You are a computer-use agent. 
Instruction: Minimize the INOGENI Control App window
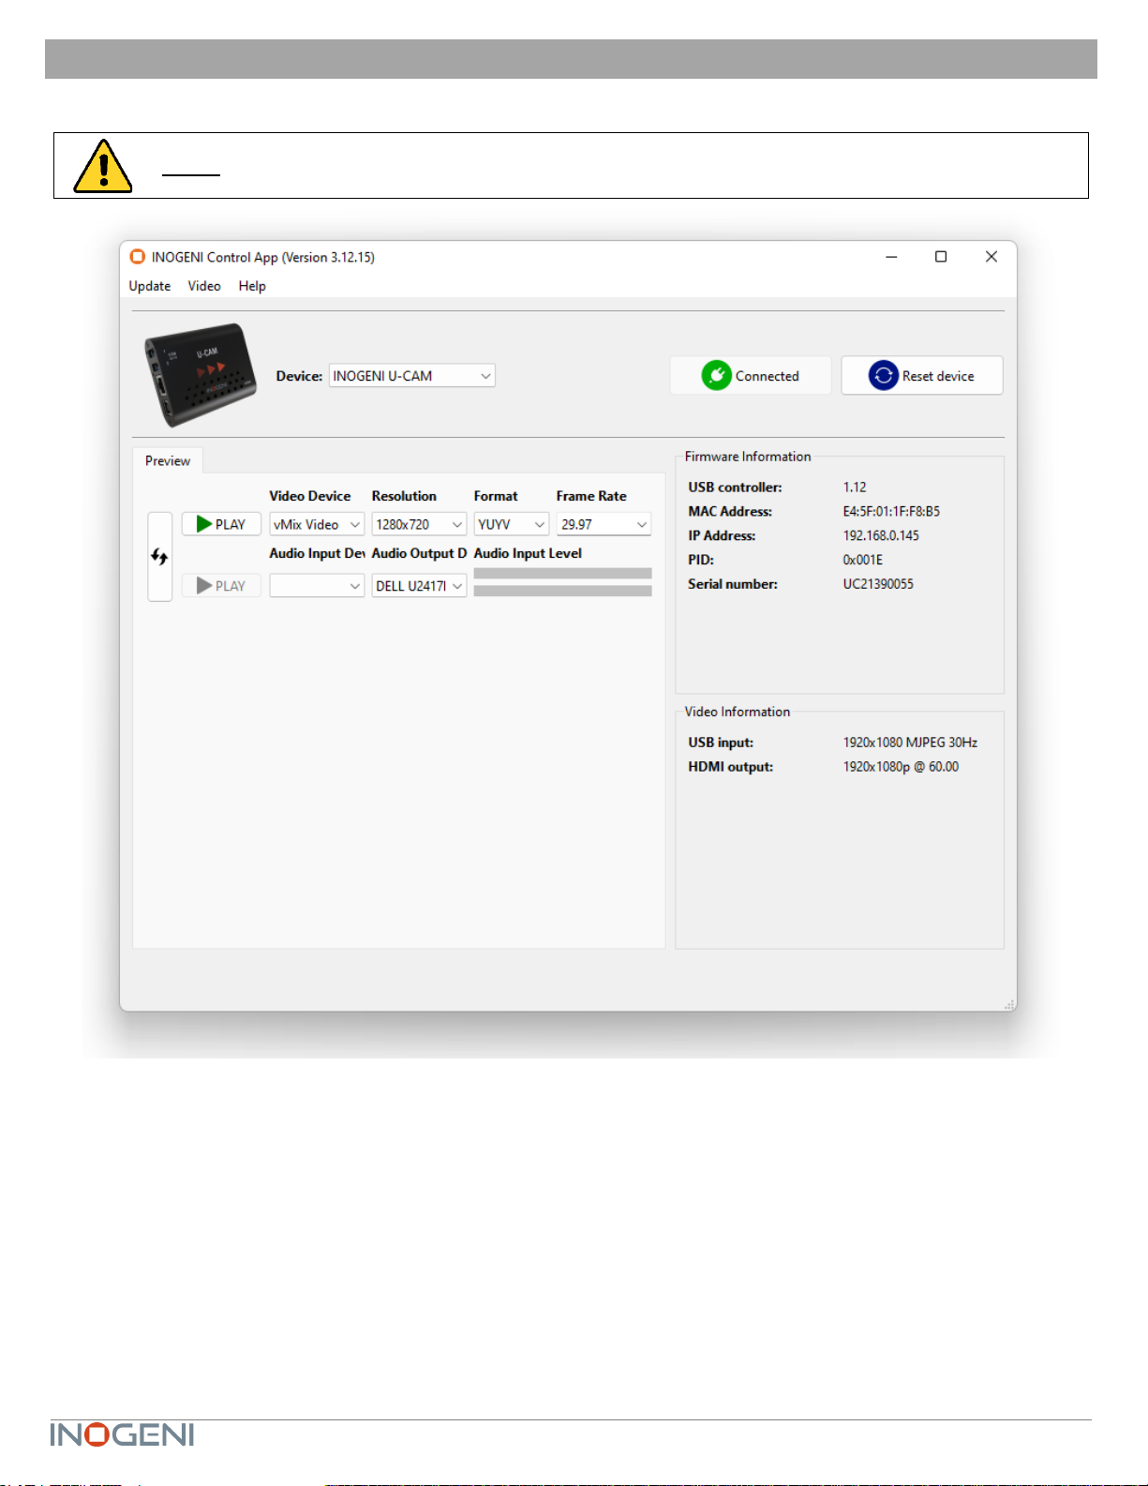tap(891, 257)
